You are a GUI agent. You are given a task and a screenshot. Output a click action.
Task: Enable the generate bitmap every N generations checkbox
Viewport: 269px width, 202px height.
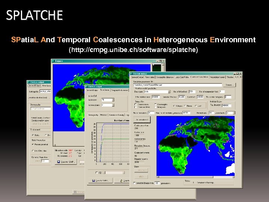[134, 183]
